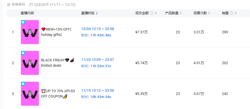This screenshot has height=109, width=250.
Task: Sort the table by 直播时段
Action: [97, 13]
